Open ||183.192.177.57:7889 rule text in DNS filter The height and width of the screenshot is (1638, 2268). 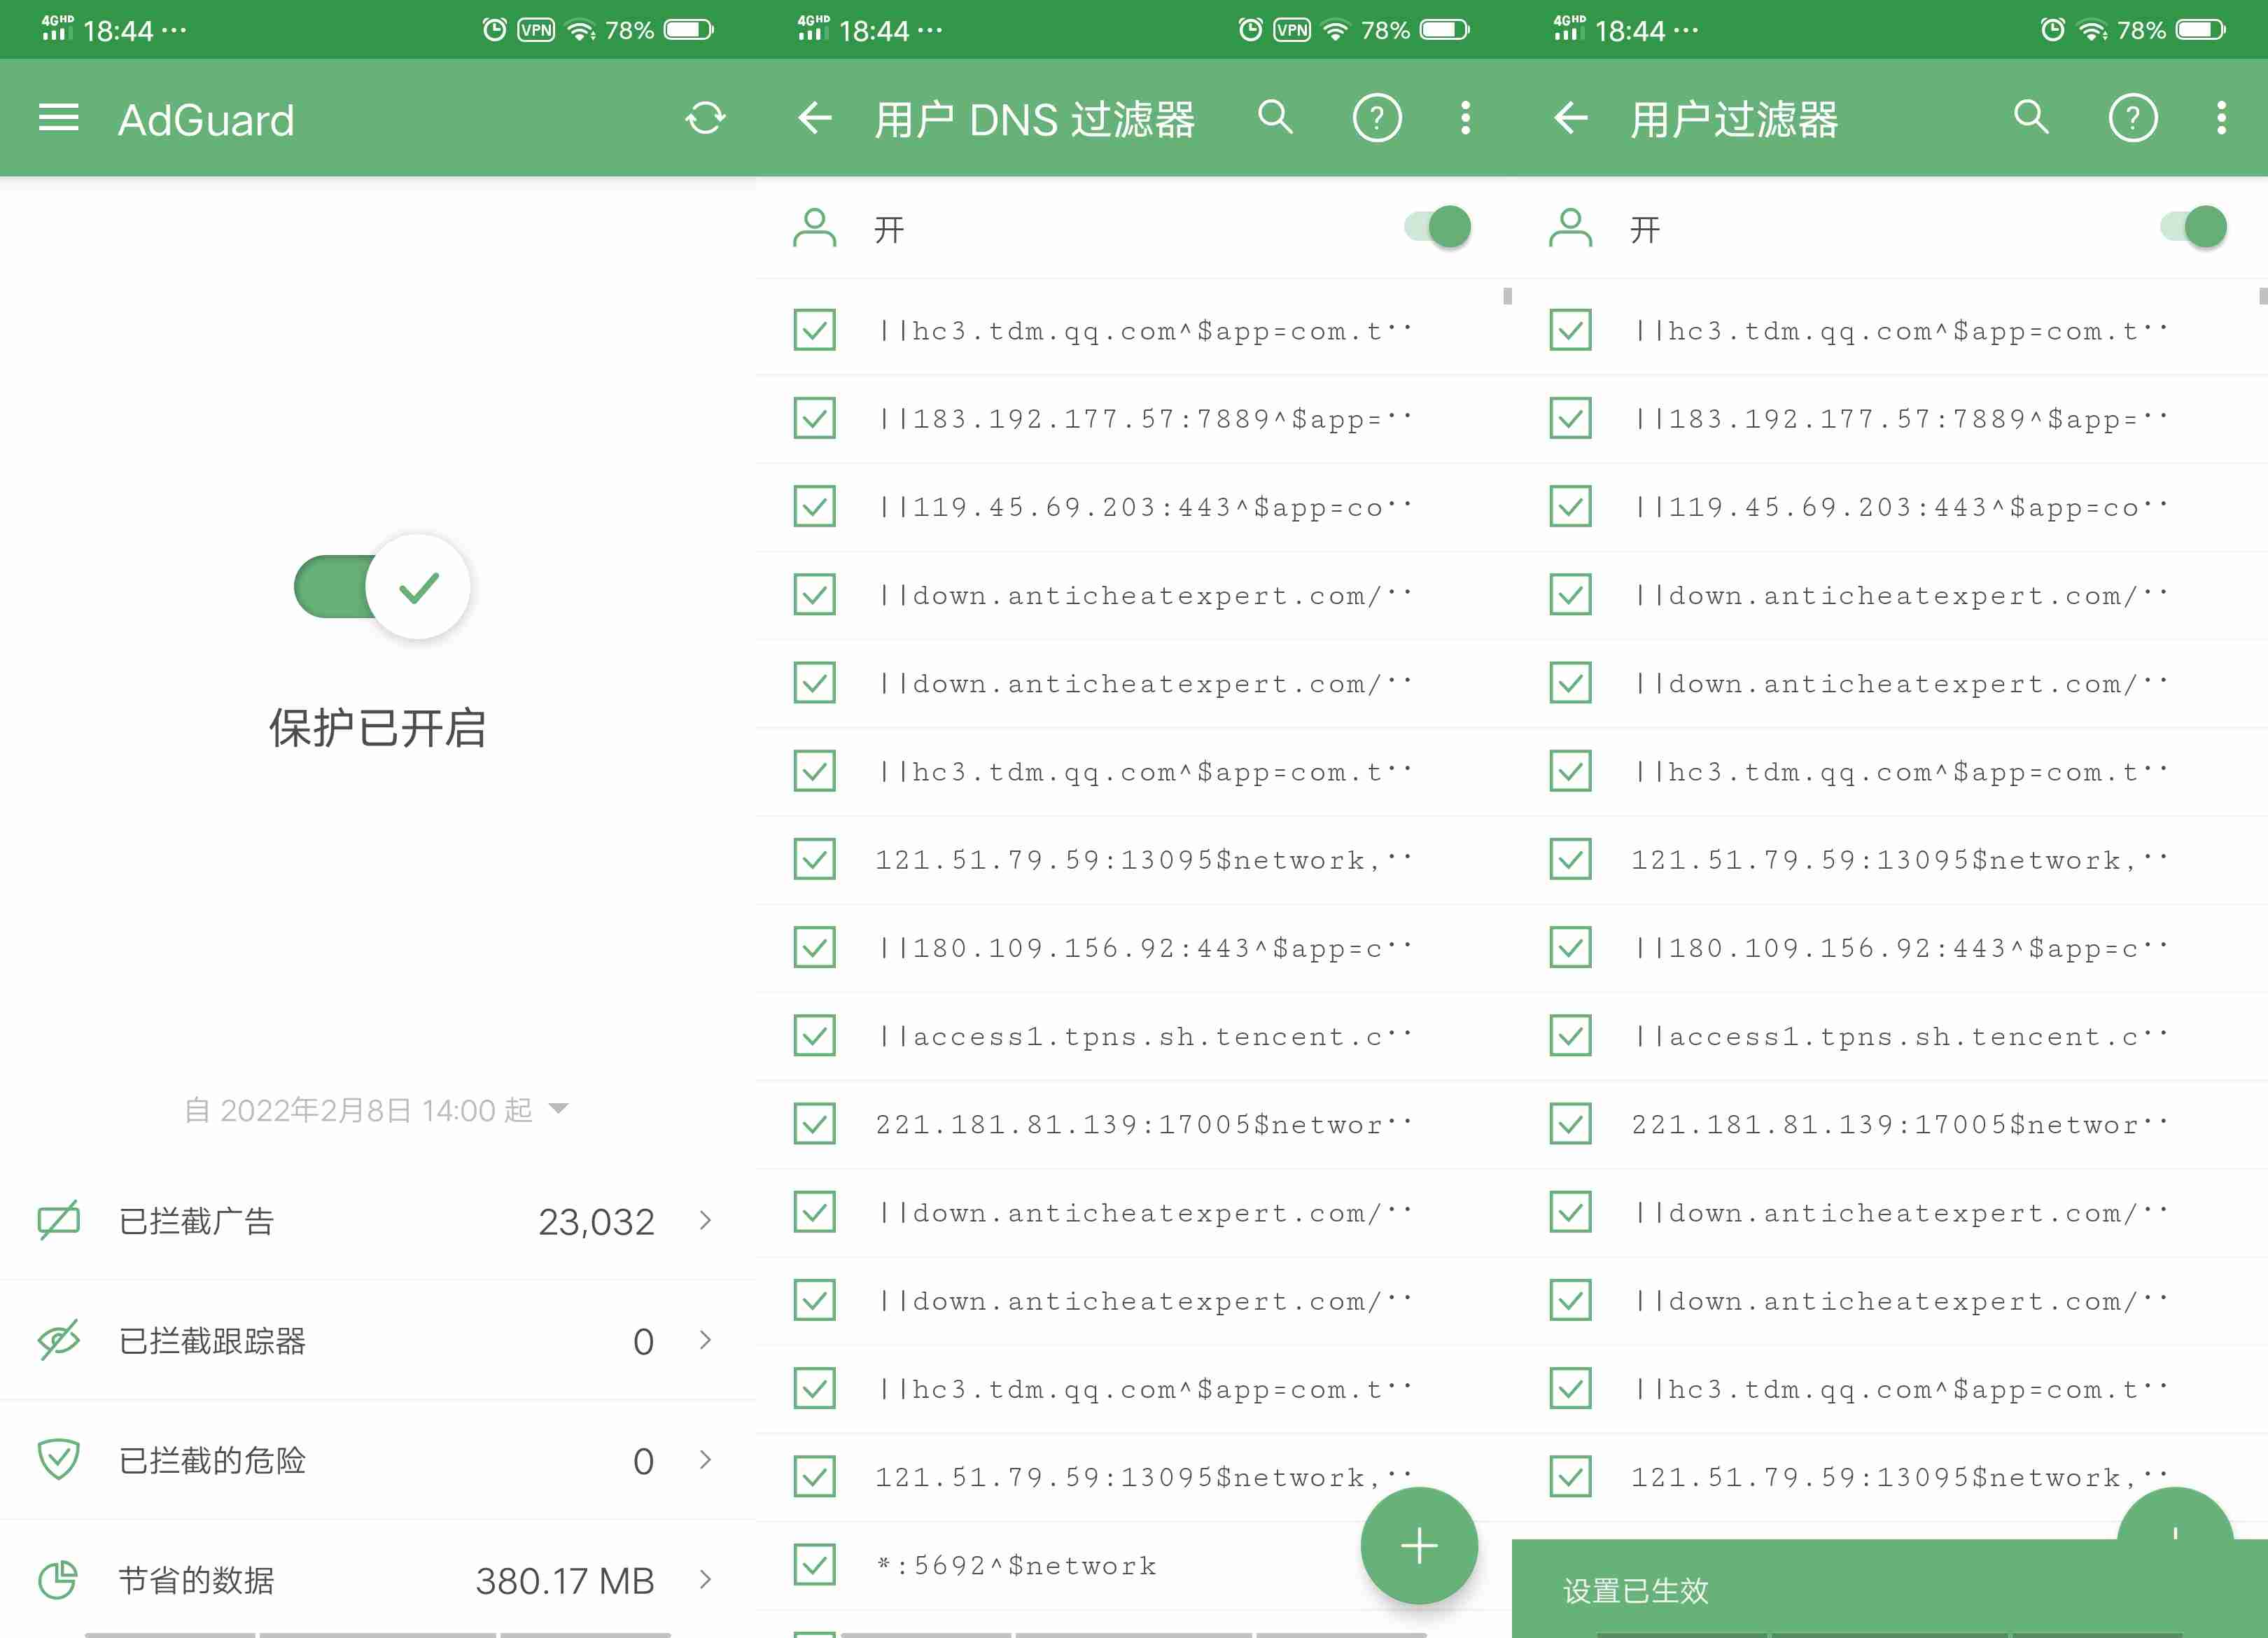[x=1144, y=418]
